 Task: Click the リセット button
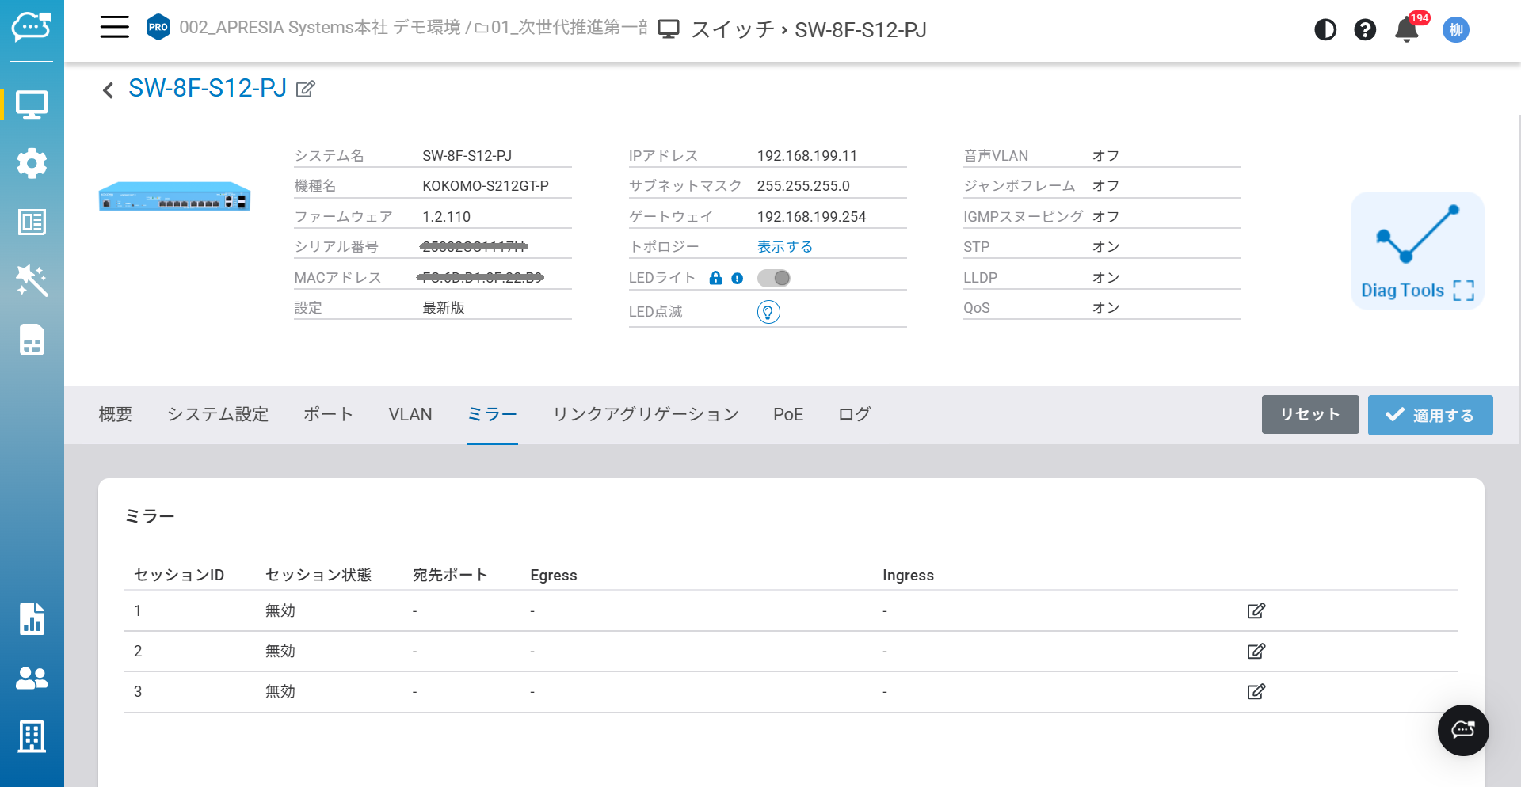1309,415
